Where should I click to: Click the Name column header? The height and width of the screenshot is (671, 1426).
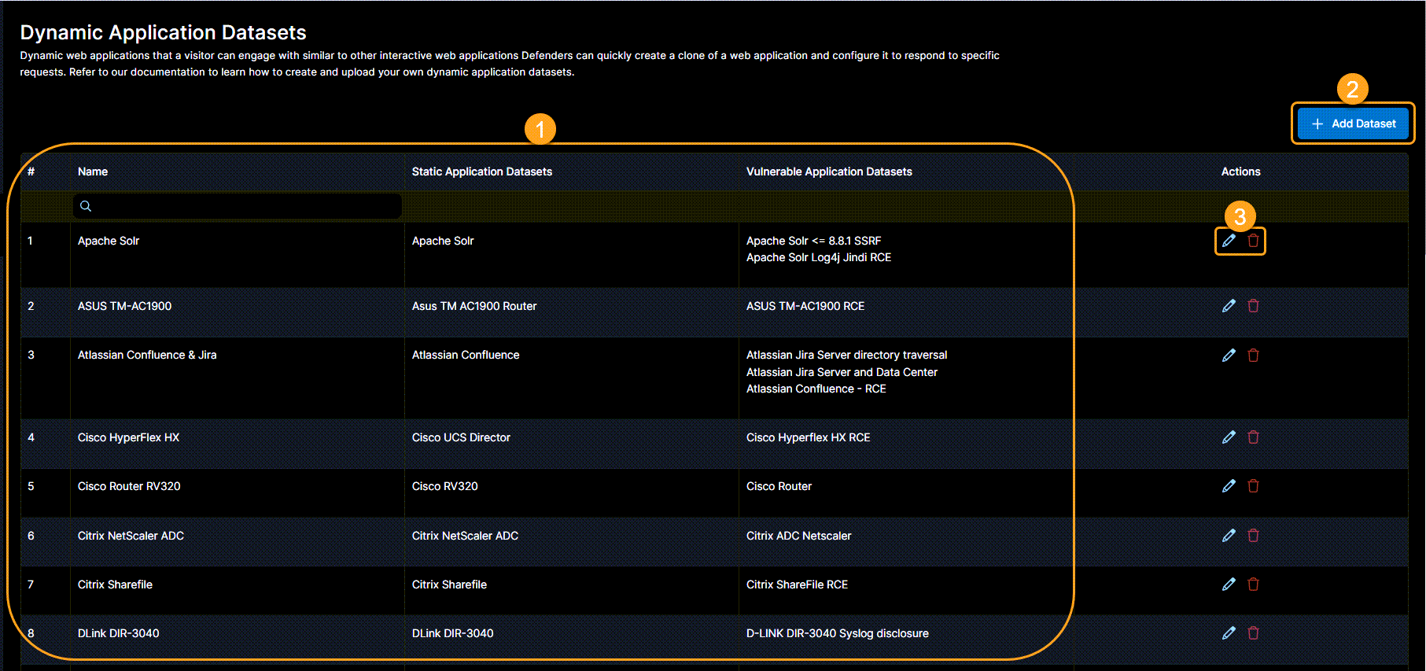pyautogui.click(x=93, y=171)
